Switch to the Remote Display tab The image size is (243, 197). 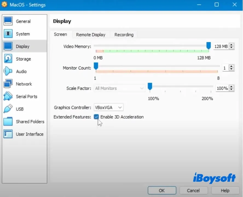click(x=91, y=35)
